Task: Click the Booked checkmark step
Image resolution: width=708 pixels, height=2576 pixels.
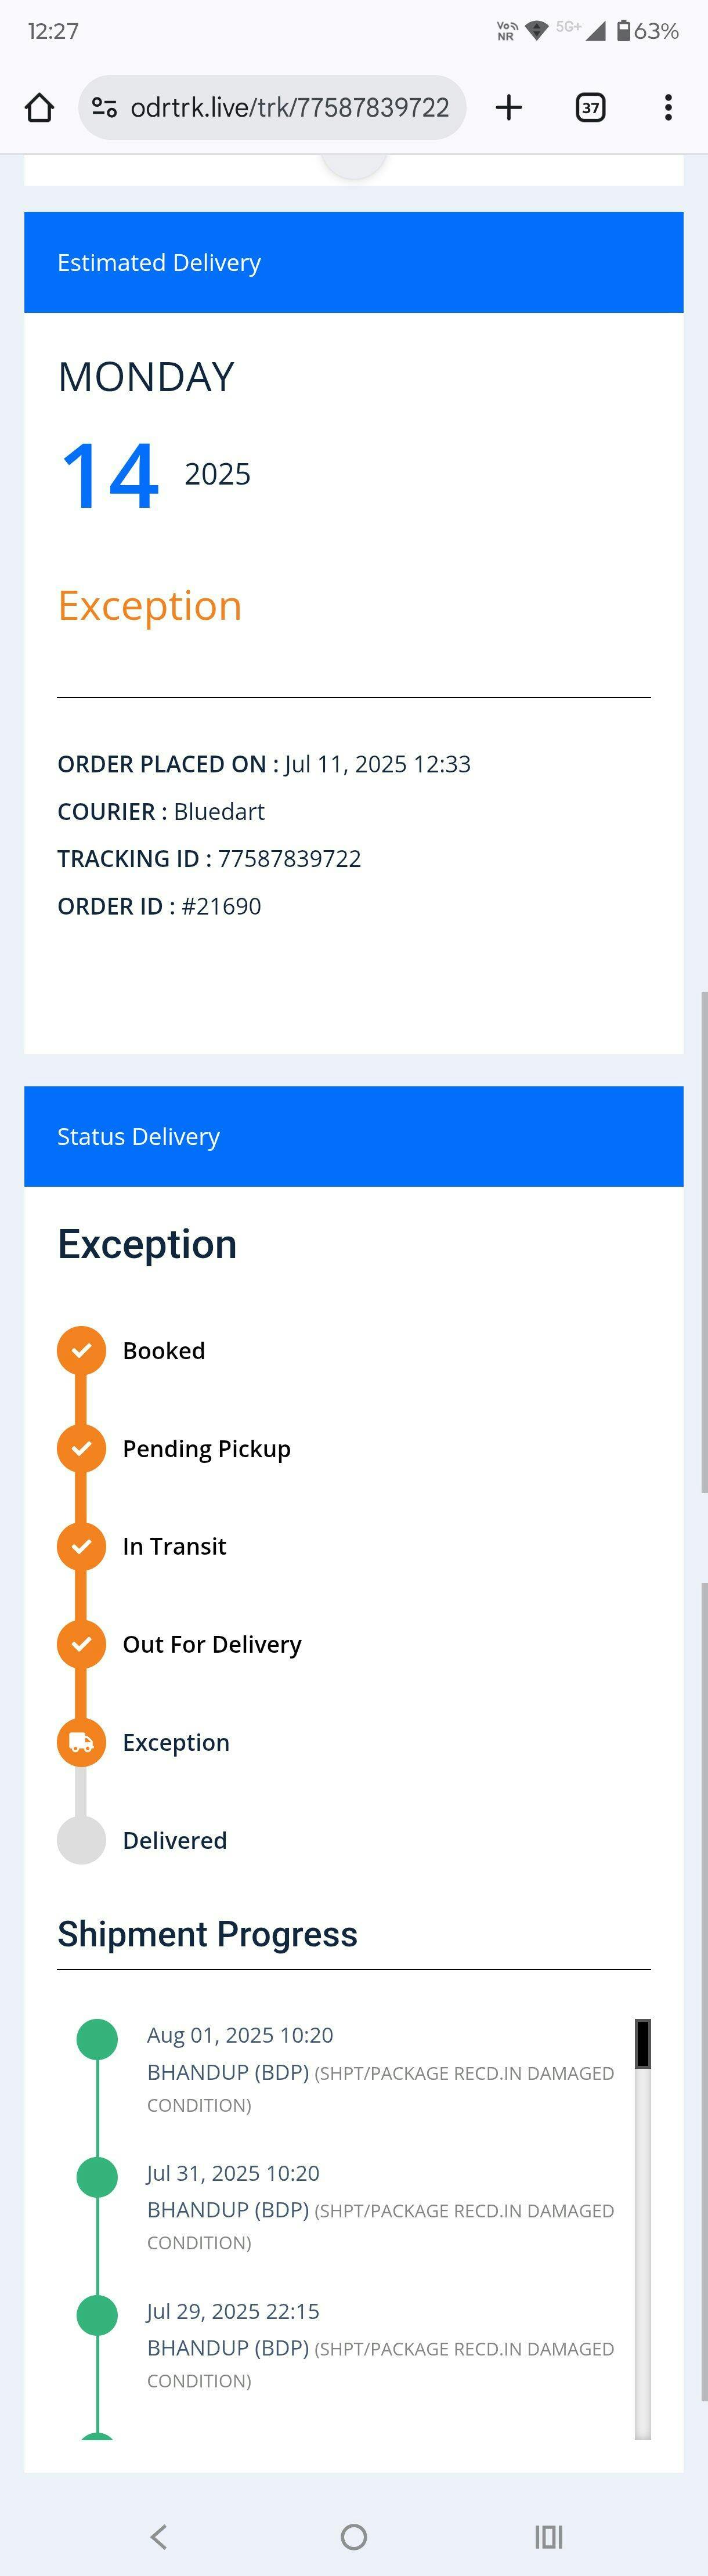Action: [x=82, y=1351]
